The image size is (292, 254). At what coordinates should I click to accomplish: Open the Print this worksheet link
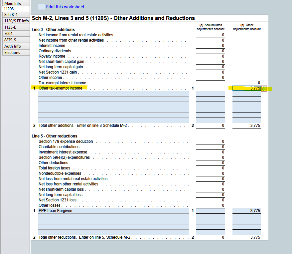coord(65,7)
